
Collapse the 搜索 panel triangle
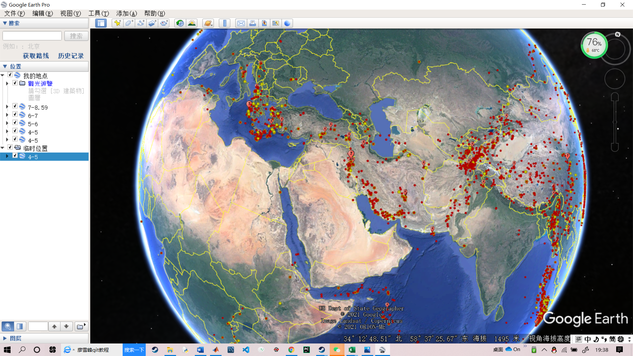click(x=5, y=23)
